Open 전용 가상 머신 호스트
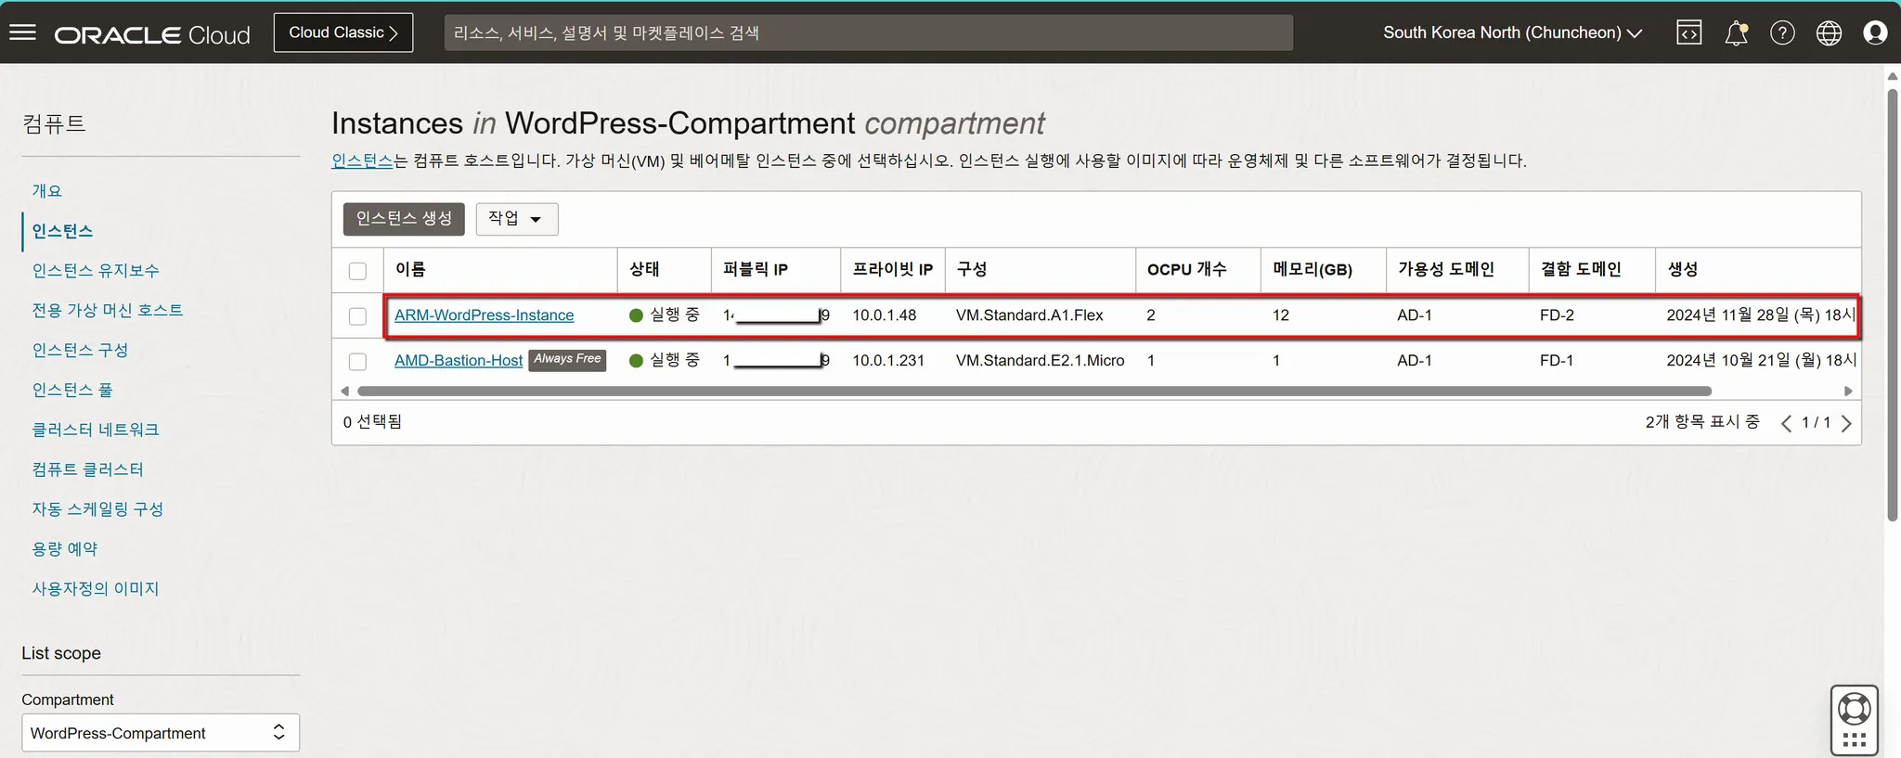 click(x=108, y=310)
